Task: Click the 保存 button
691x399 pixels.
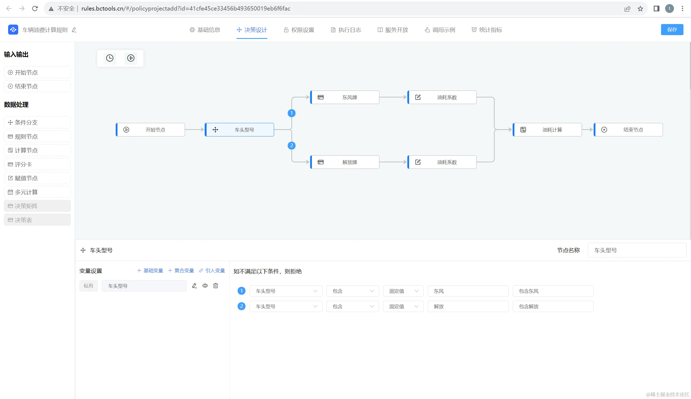Action: [x=672, y=30]
